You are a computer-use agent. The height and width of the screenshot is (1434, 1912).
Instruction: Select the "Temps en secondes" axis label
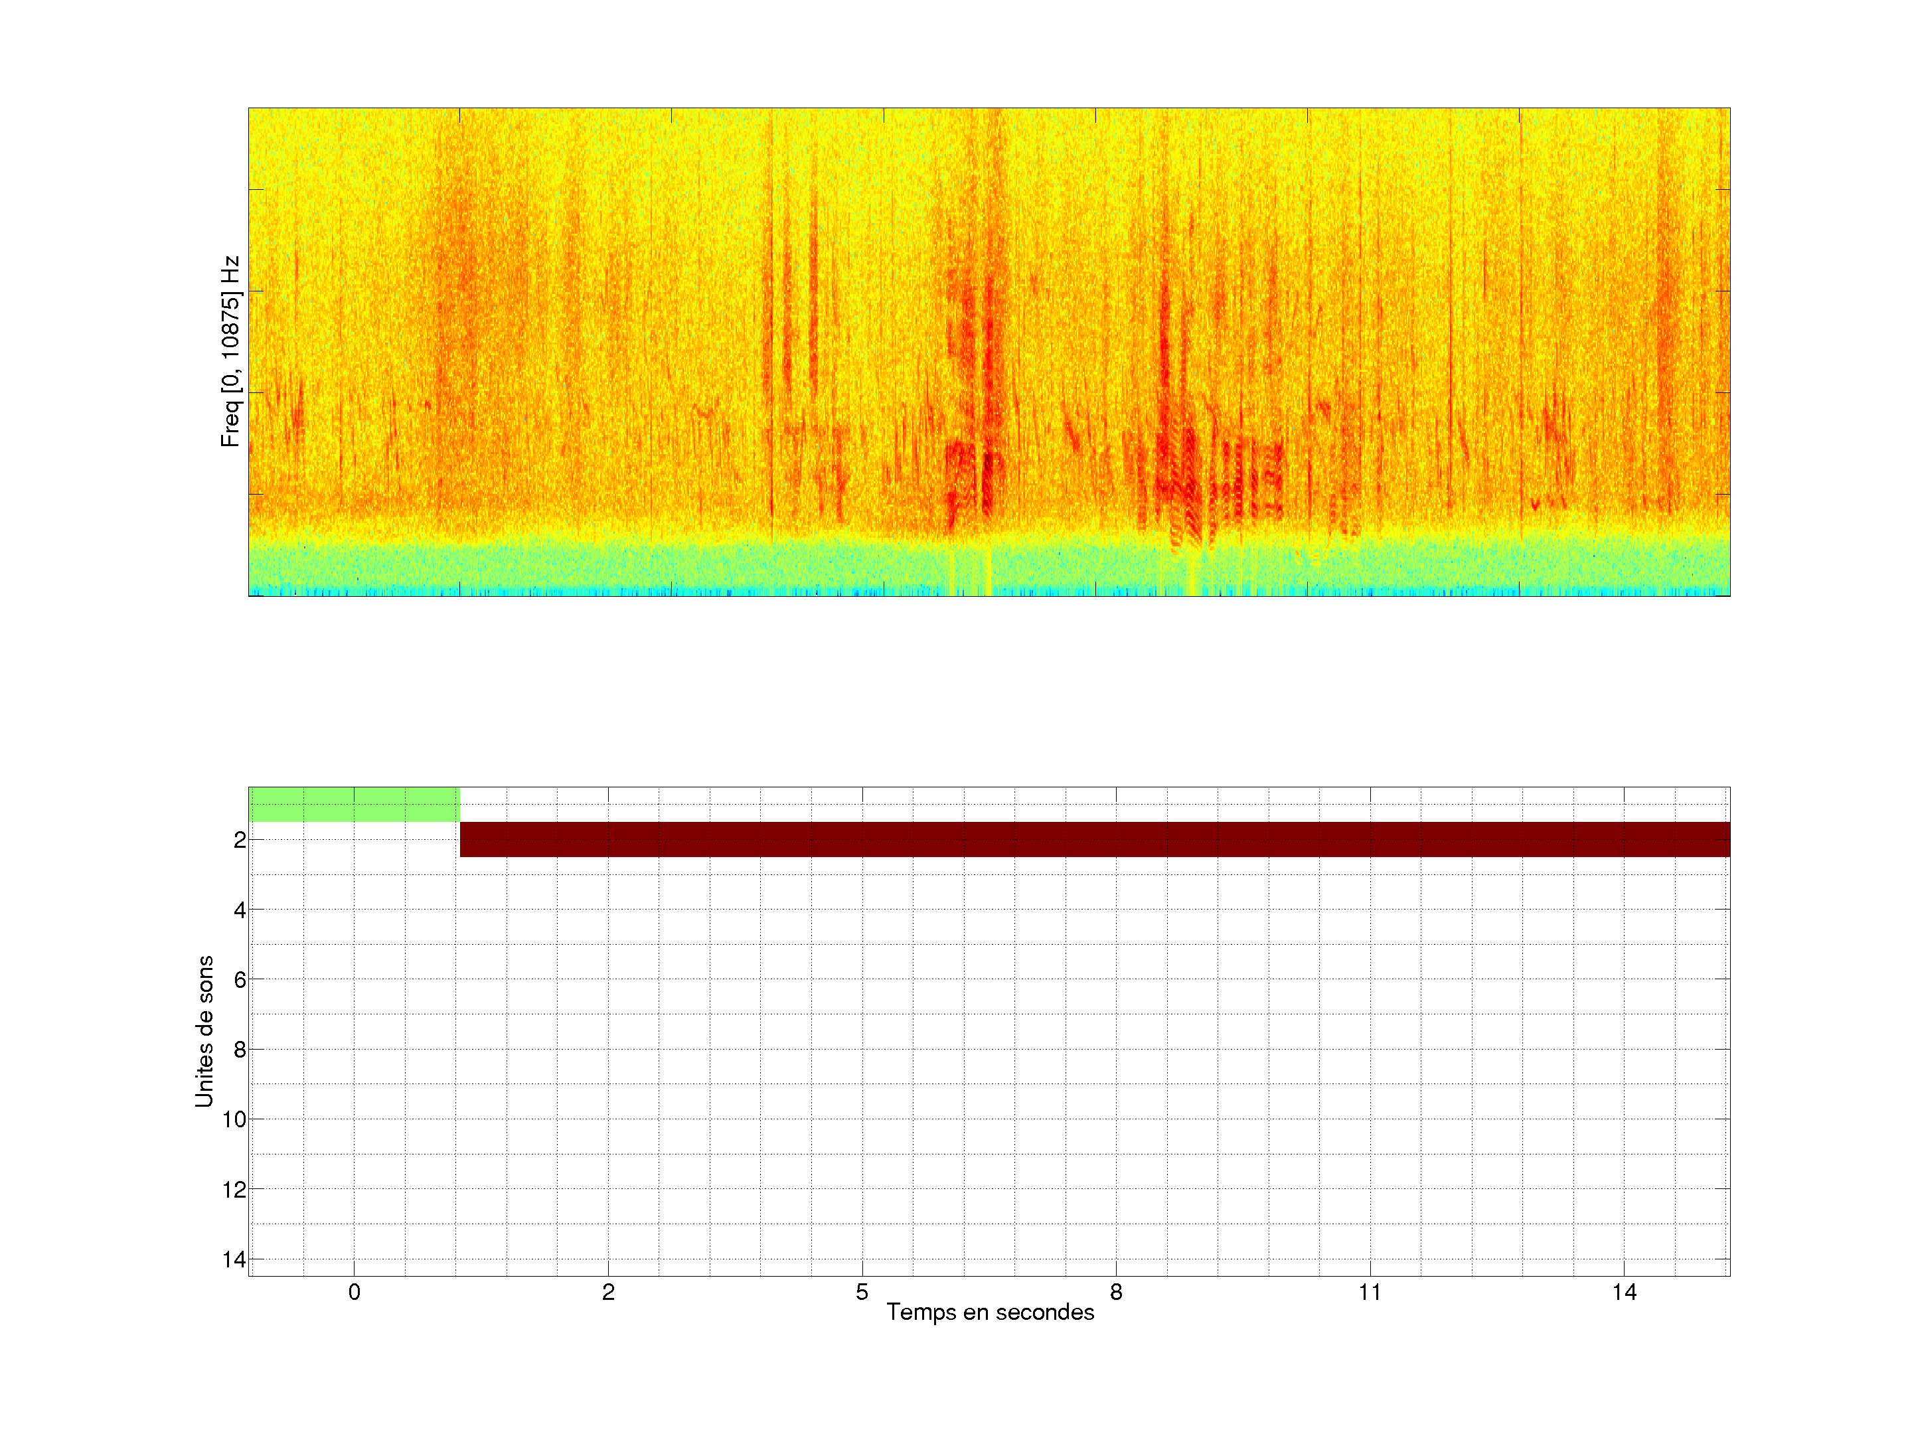[990, 1312]
